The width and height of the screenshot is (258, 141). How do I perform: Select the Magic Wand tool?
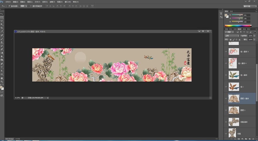click(2, 25)
